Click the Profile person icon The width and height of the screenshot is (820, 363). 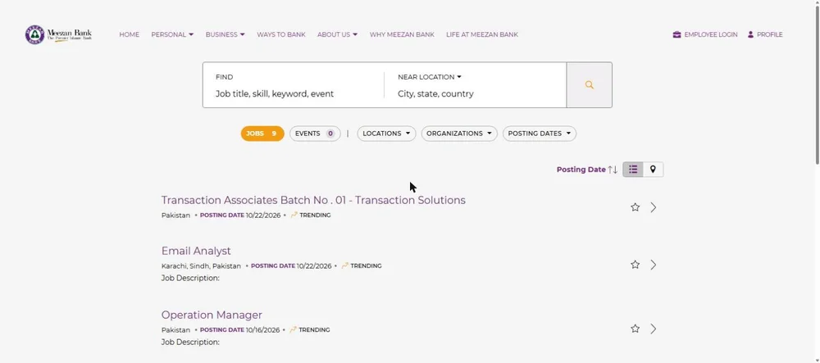click(x=750, y=34)
